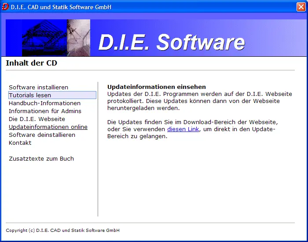308x242 pixels.
Task: Select Tutorials lesen entry
Action: pos(52,95)
